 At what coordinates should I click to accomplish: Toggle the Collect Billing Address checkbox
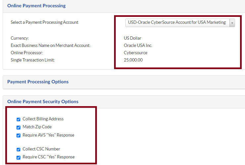tap(19, 119)
